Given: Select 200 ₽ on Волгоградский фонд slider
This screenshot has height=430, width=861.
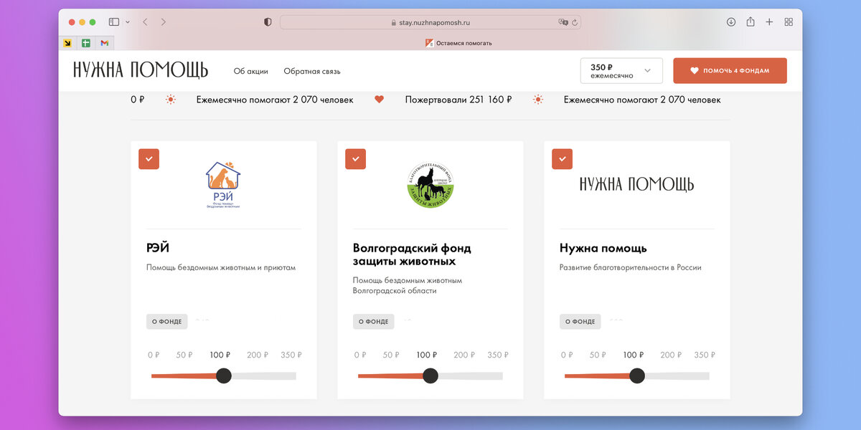Looking at the screenshot, I should pyautogui.click(x=464, y=355).
